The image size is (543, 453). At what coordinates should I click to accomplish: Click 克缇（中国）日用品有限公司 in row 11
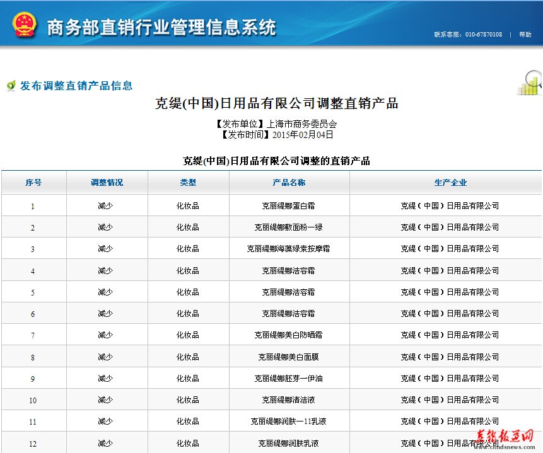pos(450,421)
